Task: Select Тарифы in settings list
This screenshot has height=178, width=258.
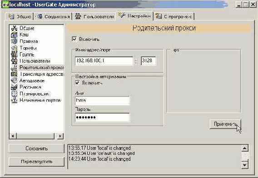Action: pos(28,48)
